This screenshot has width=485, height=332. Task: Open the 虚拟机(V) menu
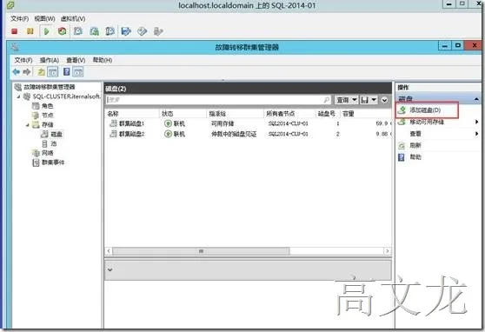(x=73, y=18)
